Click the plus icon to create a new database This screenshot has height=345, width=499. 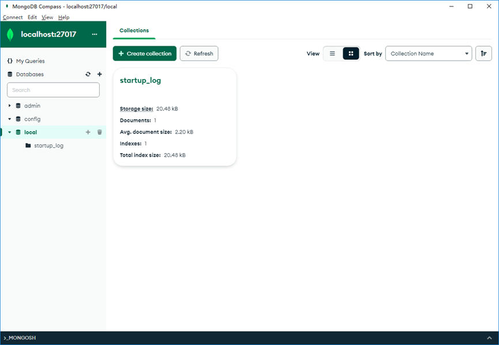[x=99, y=74]
